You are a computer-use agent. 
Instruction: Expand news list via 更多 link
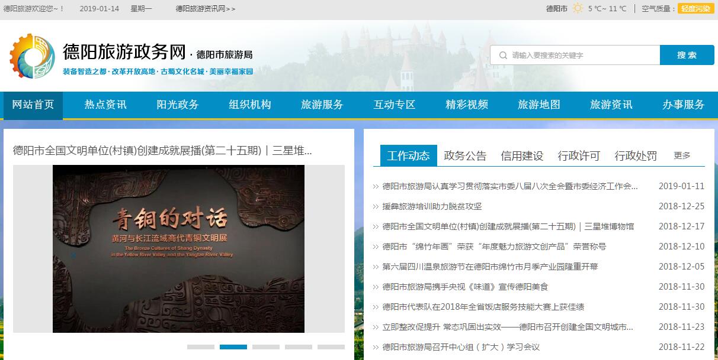[682, 155]
